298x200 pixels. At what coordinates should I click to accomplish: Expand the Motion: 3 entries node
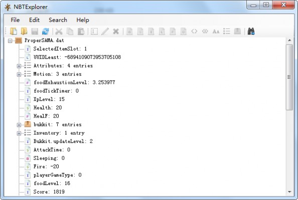coord(19,74)
